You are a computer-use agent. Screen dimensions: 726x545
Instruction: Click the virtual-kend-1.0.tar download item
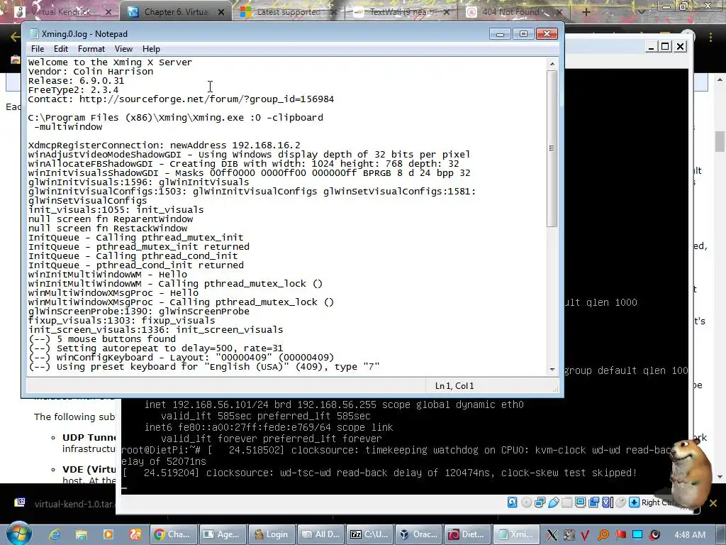(x=65, y=503)
